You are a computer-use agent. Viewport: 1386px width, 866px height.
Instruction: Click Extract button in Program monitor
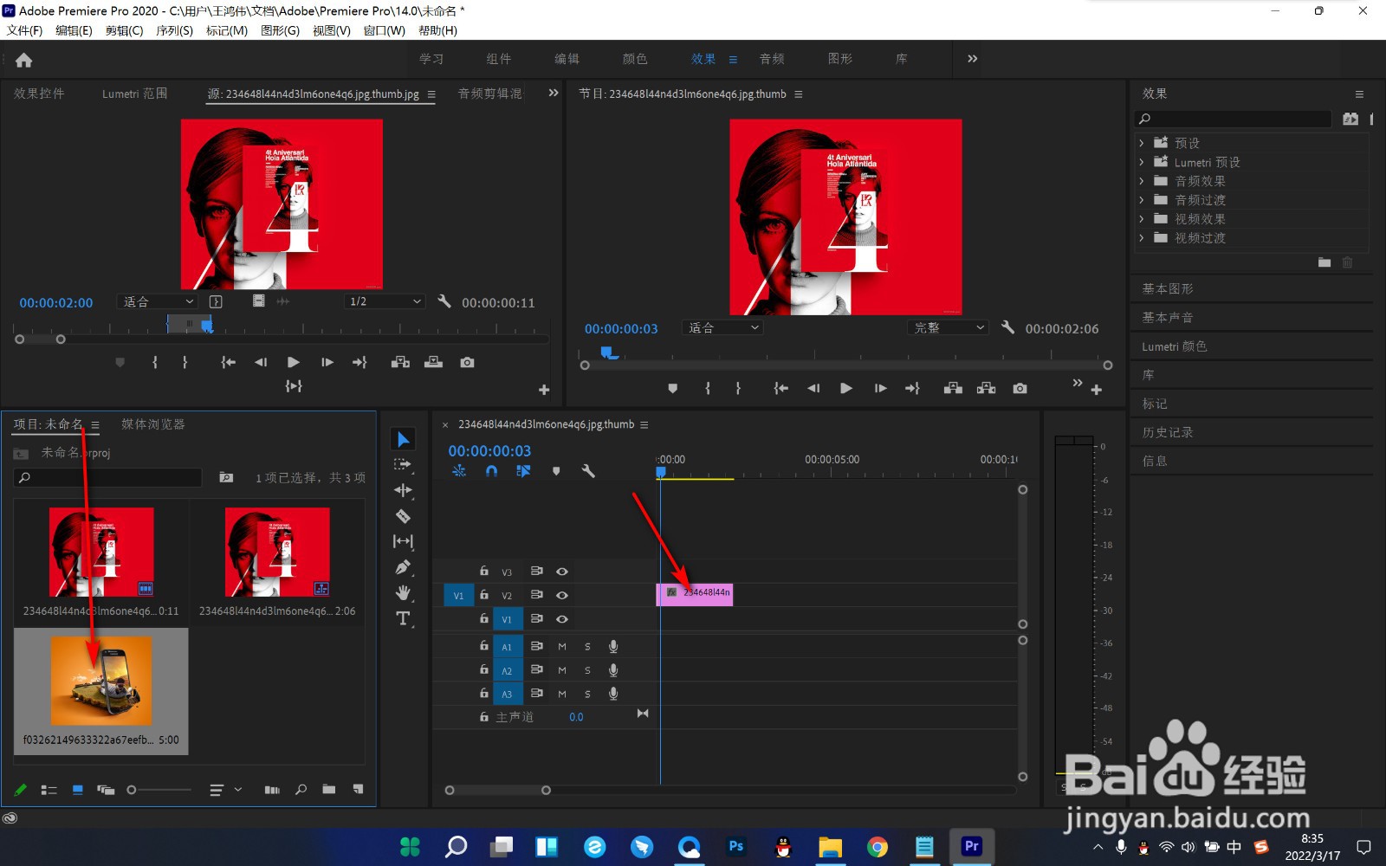[987, 388]
